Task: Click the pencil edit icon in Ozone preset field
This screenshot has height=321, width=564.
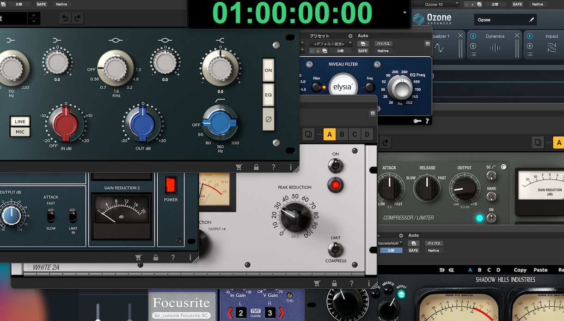Action: [531, 20]
